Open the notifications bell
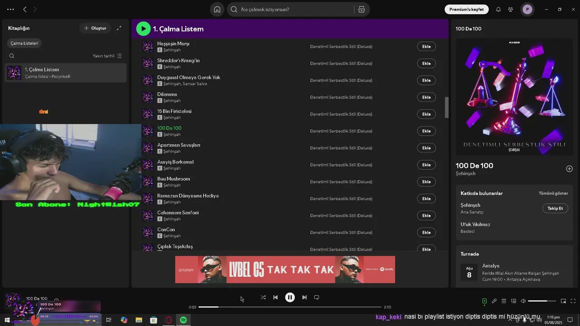This screenshot has width=580, height=326. click(x=498, y=10)
